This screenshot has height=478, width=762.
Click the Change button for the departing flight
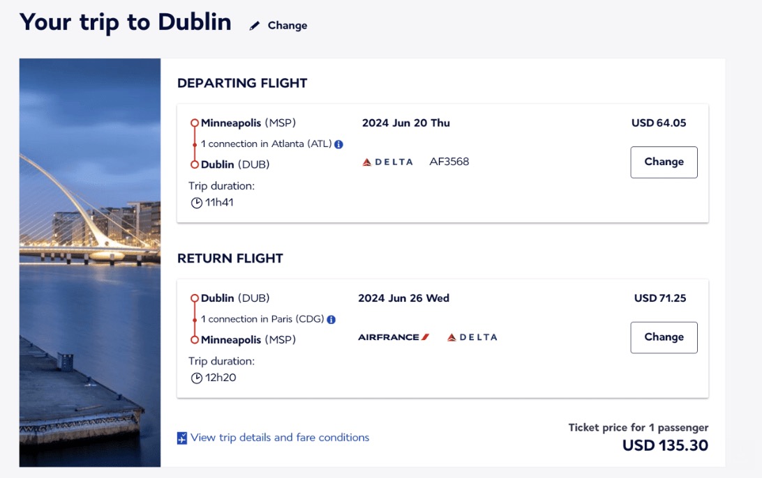pos(663,162)
